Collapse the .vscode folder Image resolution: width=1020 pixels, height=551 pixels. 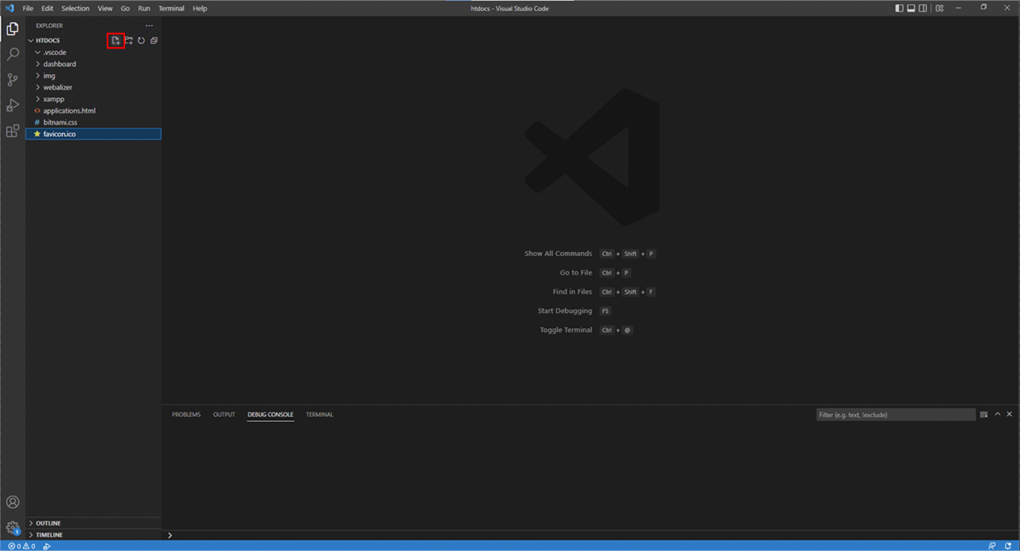pos(38,52)
